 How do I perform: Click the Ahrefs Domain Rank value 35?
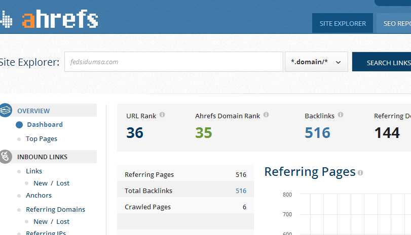coord(203,132)
